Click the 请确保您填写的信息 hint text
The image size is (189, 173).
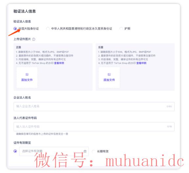click(x=42, y=134)
